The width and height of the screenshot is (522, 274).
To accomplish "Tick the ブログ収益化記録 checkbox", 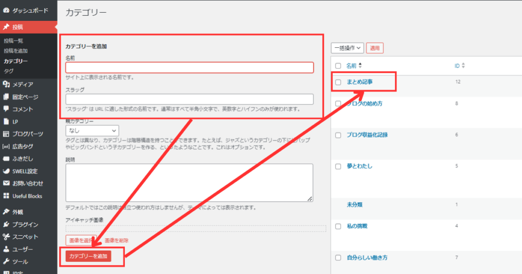I will point(338,135).
